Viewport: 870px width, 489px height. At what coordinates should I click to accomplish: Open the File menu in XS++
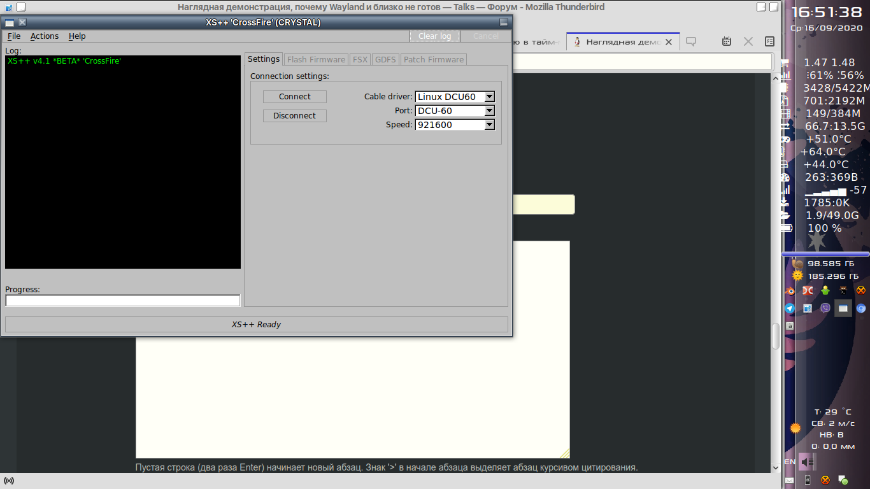(14, 36)
